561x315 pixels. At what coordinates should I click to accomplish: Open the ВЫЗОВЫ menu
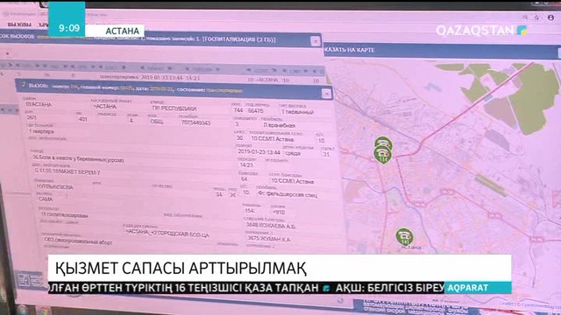click(x=19, y=24)
